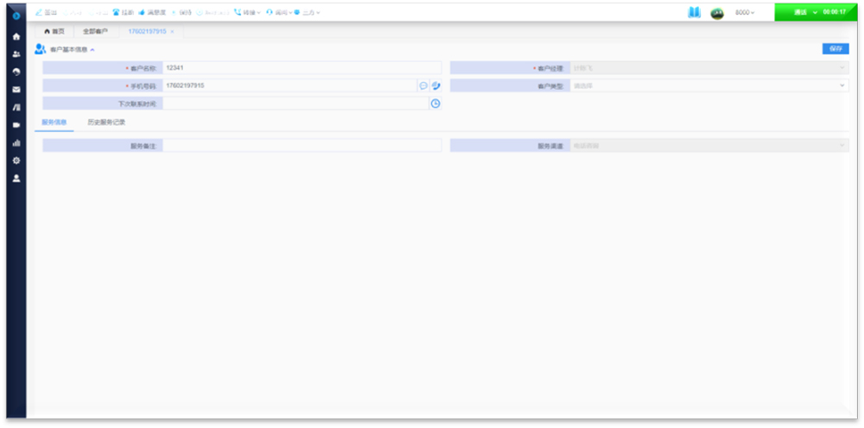Click the 手机号码 phone number field
Screen dimensions: 864x428
289,85
